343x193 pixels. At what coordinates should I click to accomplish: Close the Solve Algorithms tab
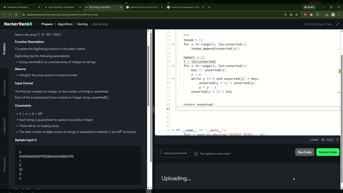80,7
